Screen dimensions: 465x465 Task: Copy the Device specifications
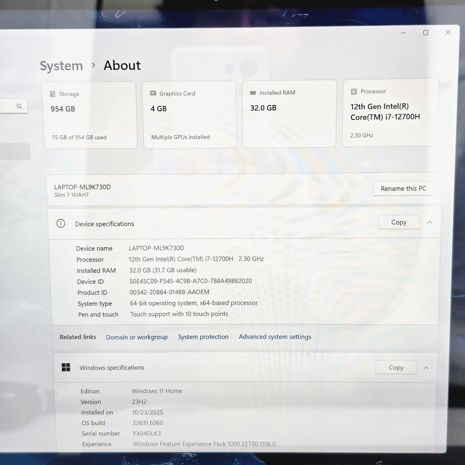tap(398, 222)
